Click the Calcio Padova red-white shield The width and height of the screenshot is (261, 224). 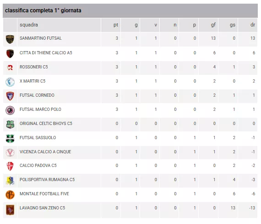click(x=10, y=167)
